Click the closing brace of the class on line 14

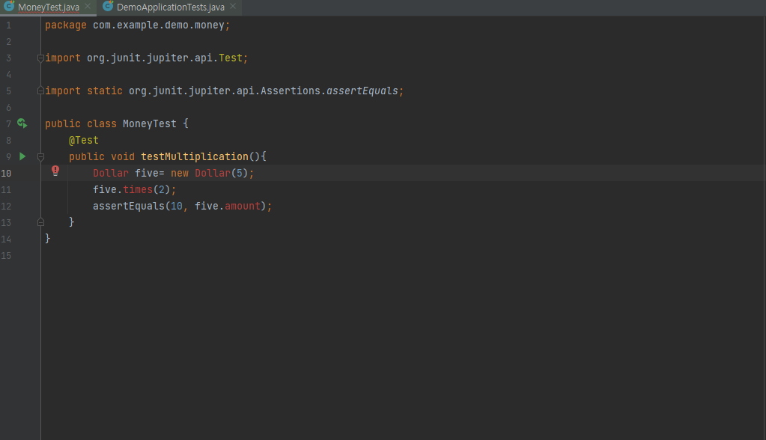tap(47, 238)
